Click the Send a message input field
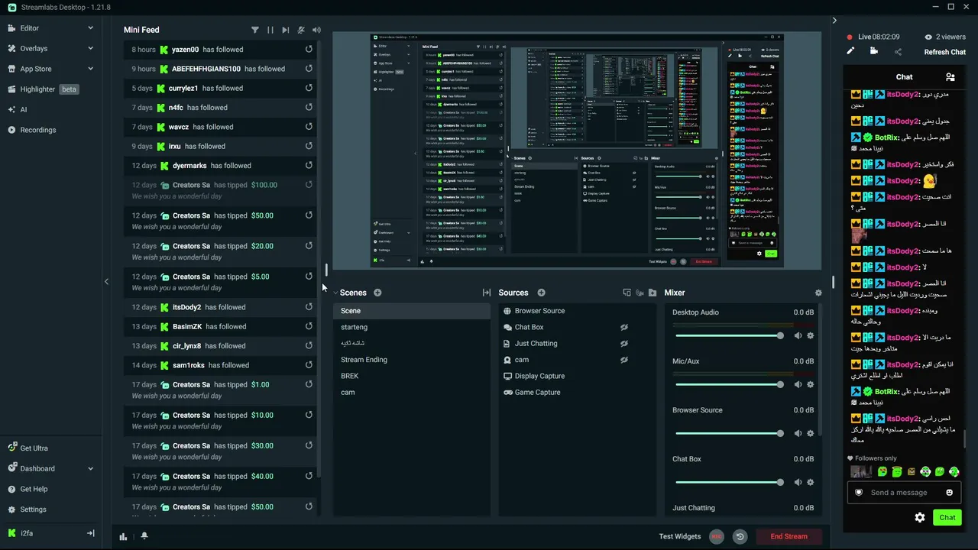The image size is (978, 550). [904, 493]
